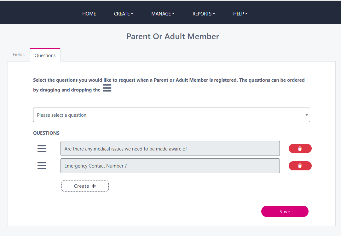Switch to the Fields tab
This screenshot has width=341, height=236.
pos(19,55)
